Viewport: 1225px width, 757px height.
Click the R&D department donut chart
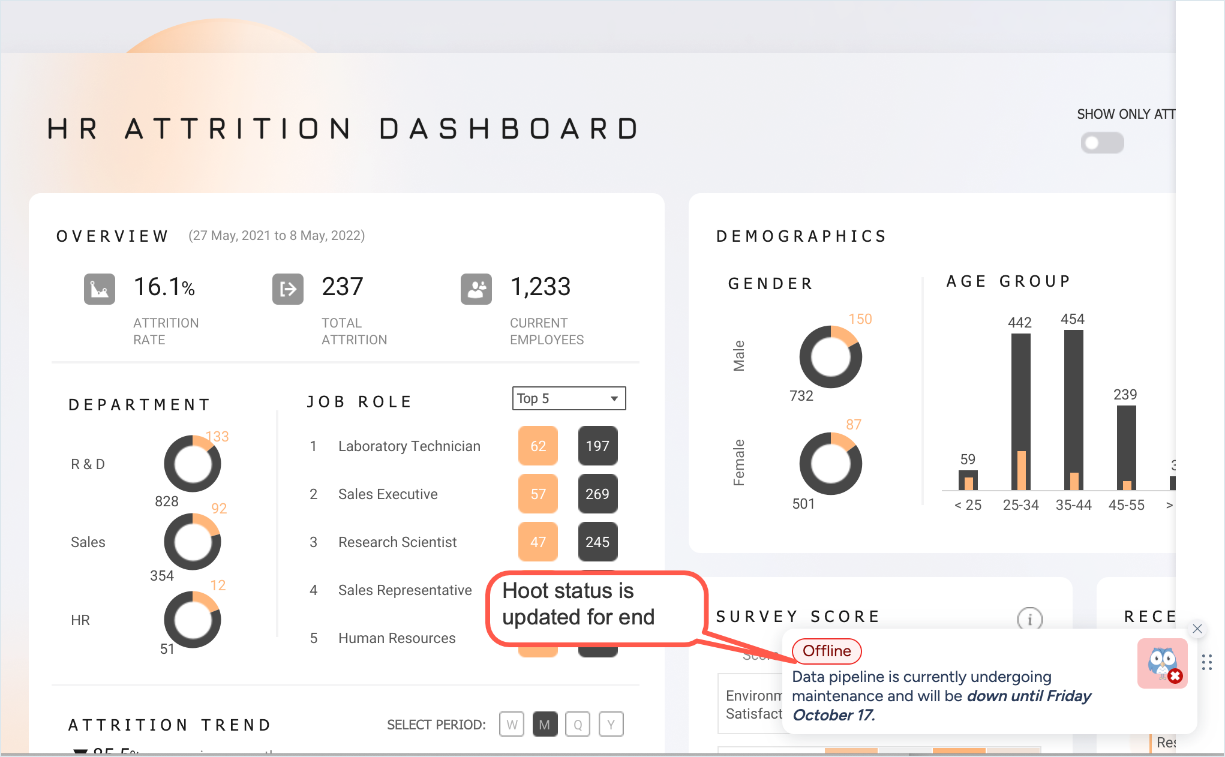[x=193, y=464]
